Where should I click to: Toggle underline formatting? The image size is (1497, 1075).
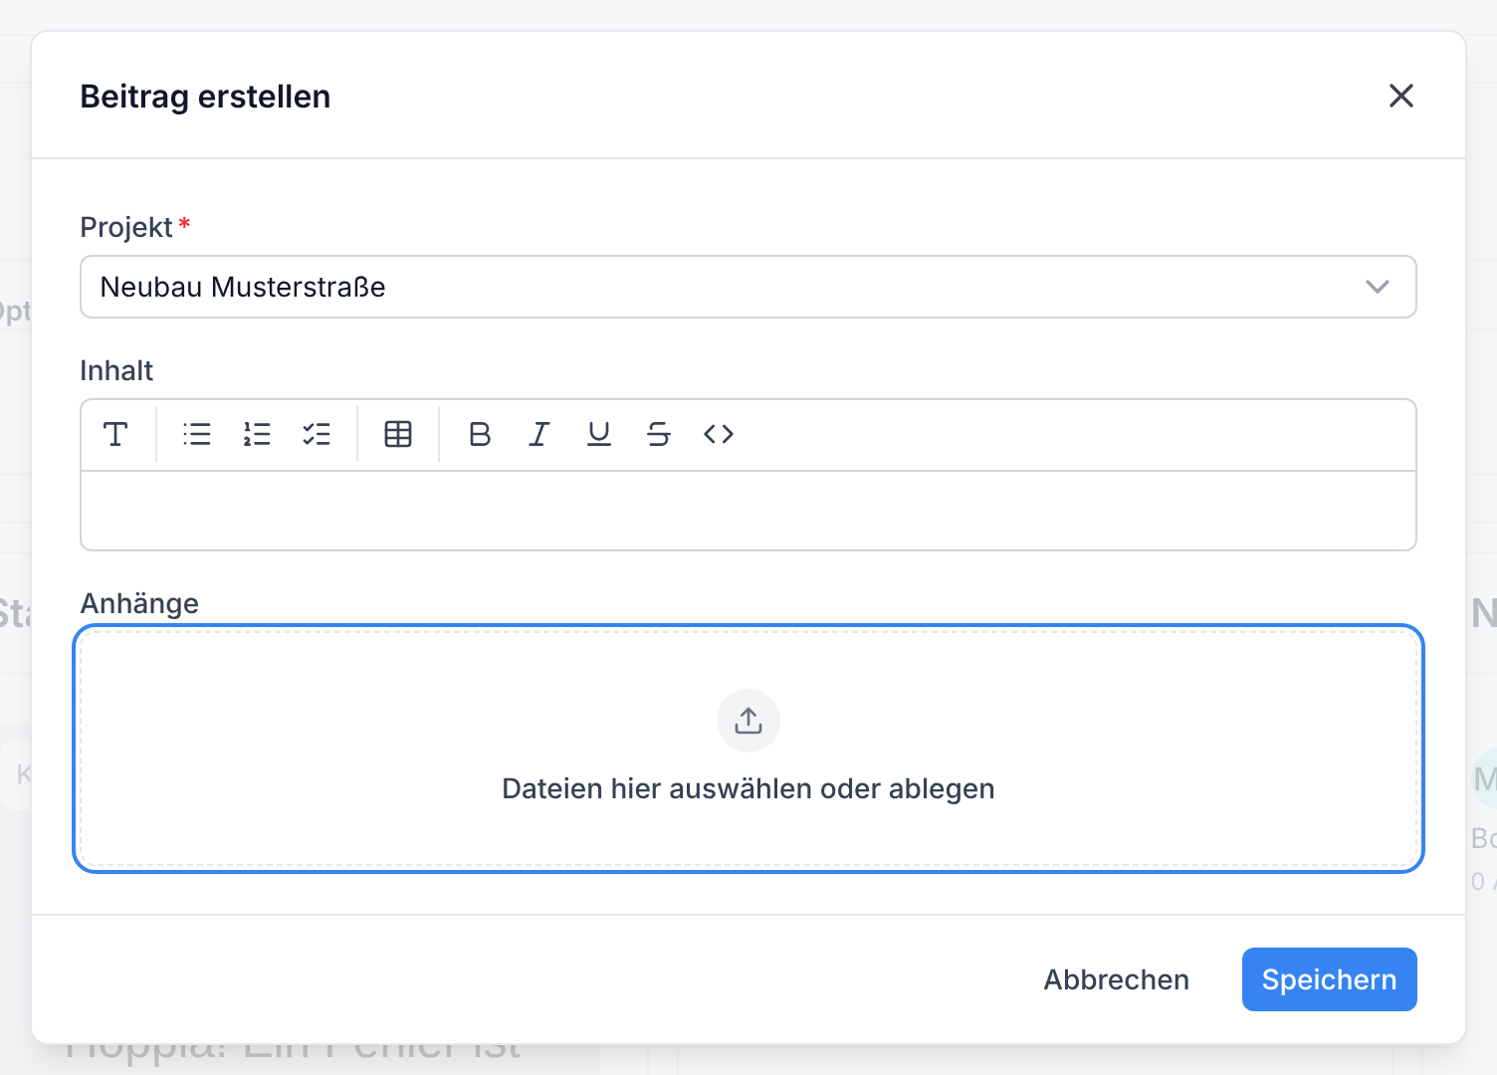pyautogui.click(x=599, y=434)
